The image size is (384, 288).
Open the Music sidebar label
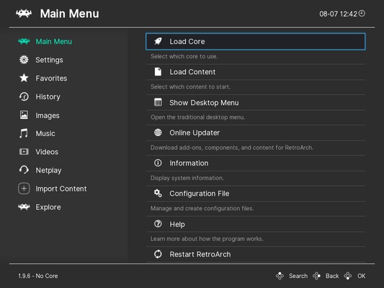point(45,134)
